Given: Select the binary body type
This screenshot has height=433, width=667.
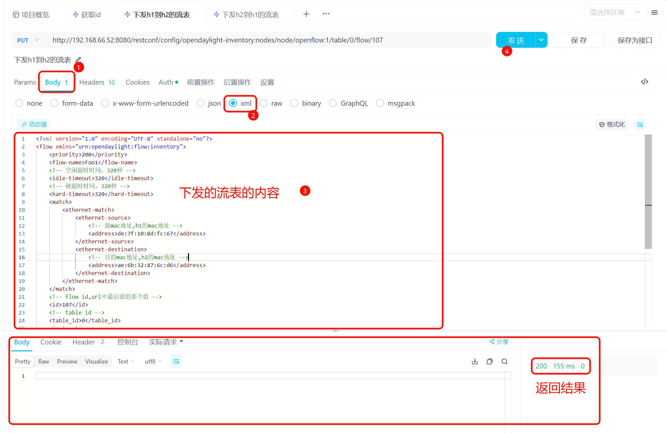Looking at the screenshot, I should tap(305, 103).
